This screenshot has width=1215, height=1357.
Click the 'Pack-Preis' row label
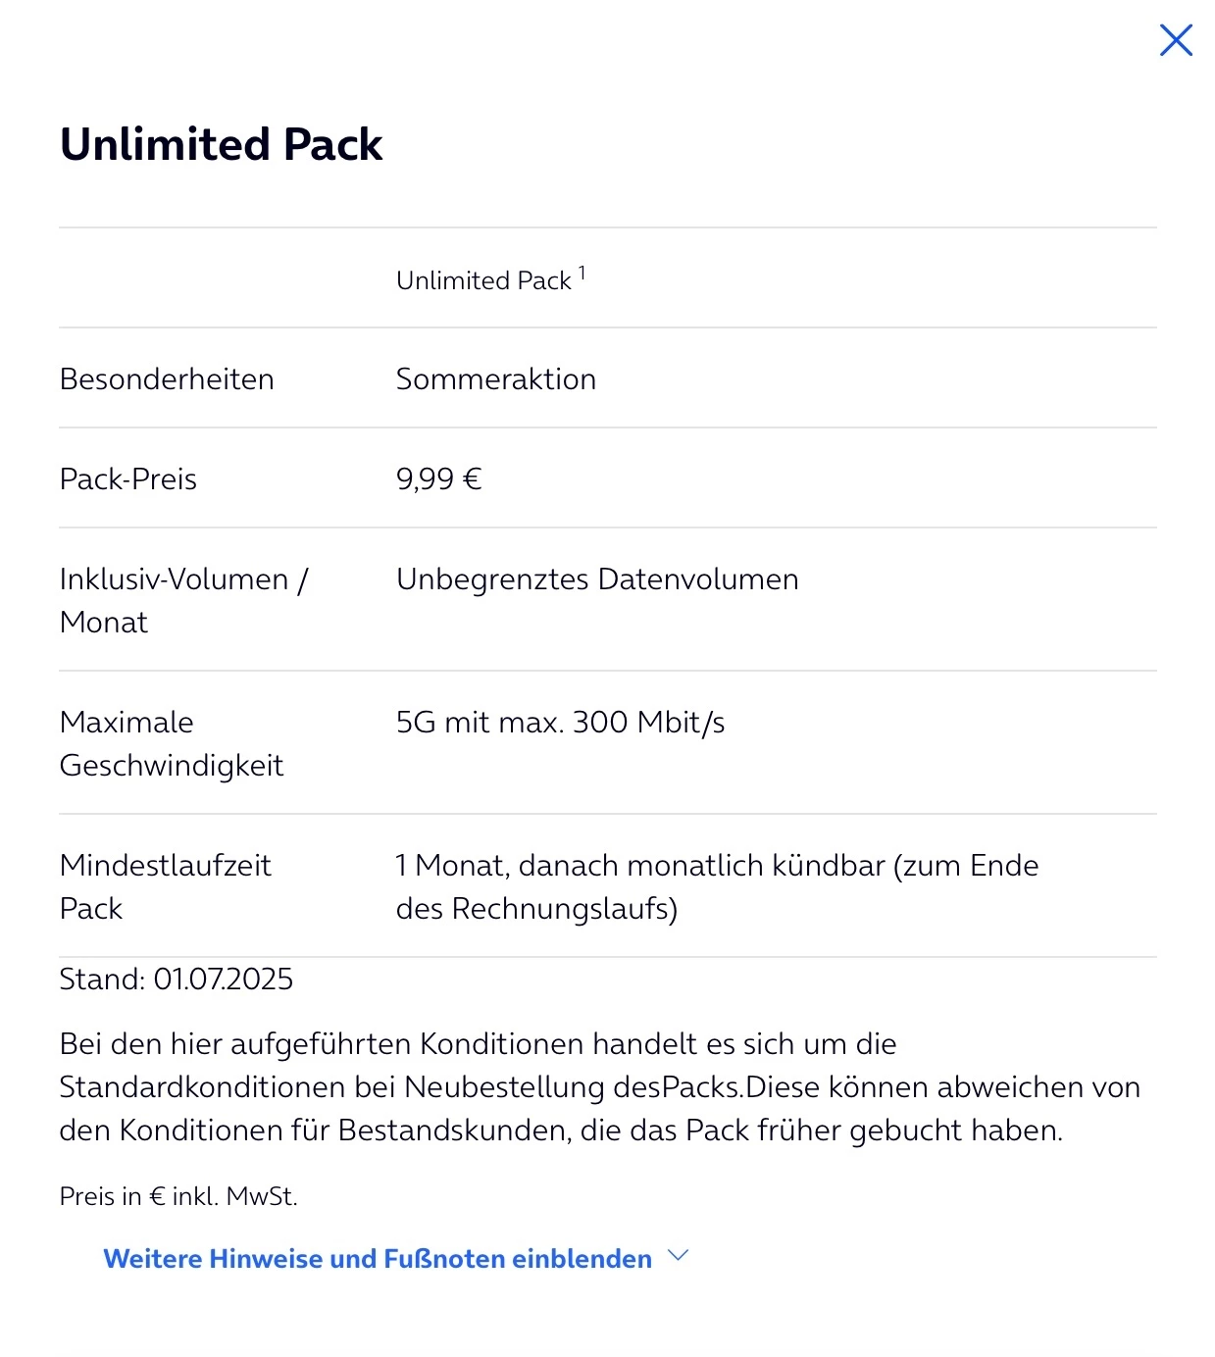[x=128, y=479]
